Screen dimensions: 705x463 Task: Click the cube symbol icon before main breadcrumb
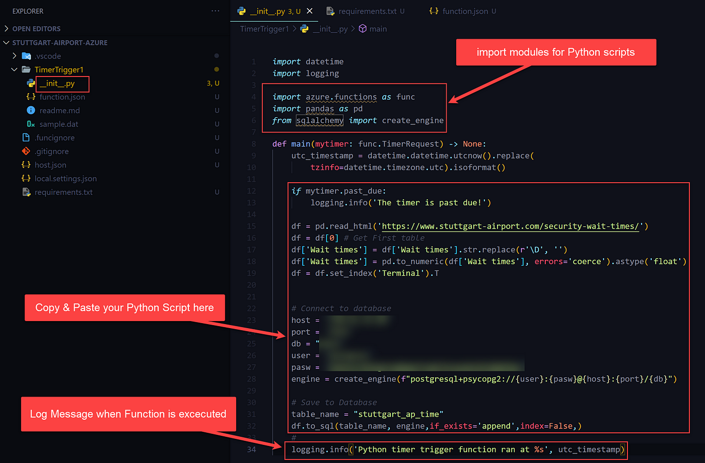point(363,29)
